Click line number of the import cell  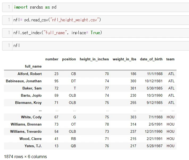9,7
